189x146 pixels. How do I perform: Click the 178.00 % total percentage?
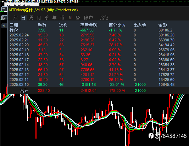(117, 90)
